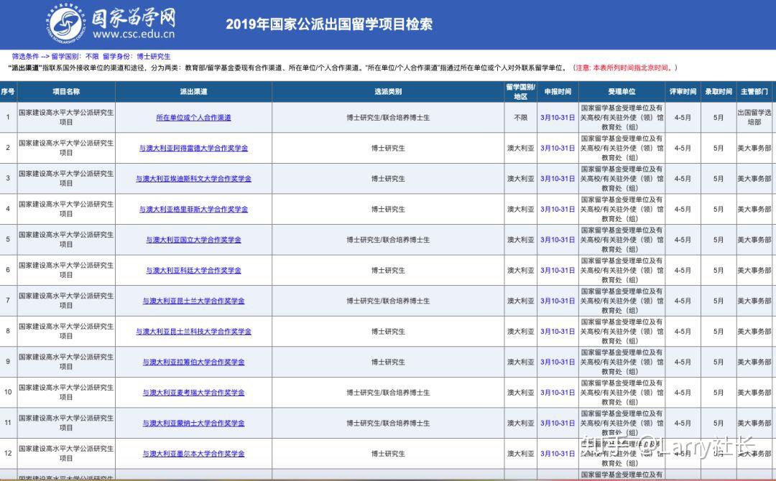
Task: Open the 与澳大利亚格里菲斯大学合作奖学金 link
Action: tap(193, 210)
